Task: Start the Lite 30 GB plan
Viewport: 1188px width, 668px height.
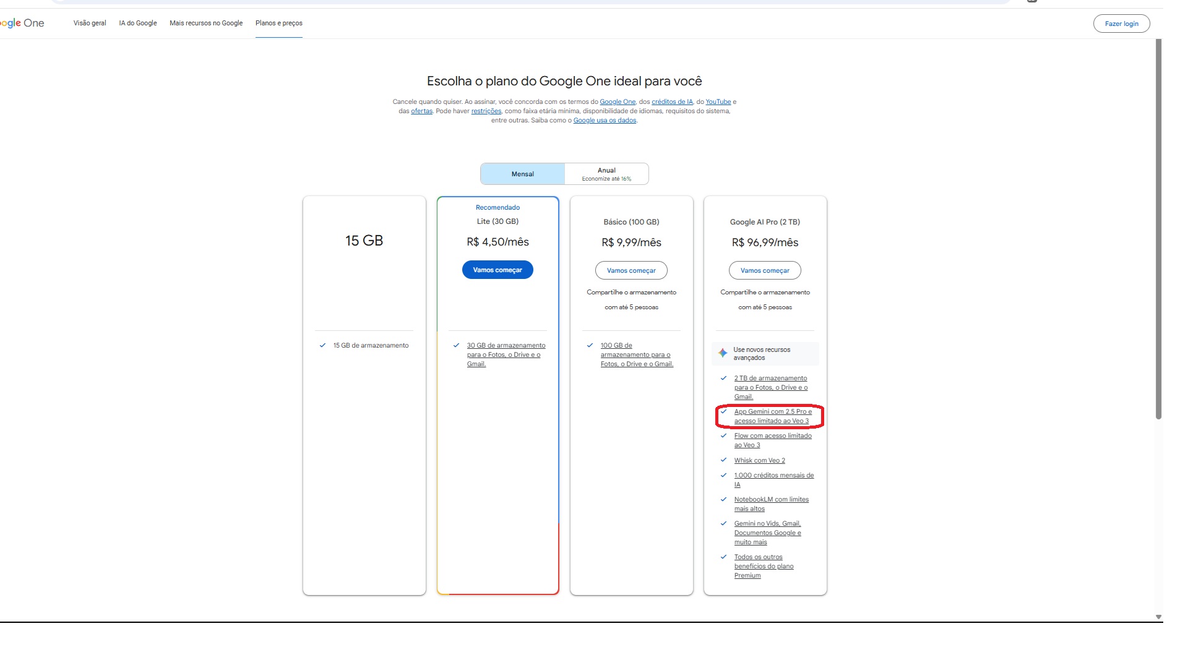Action: click(x=497, y=270)
